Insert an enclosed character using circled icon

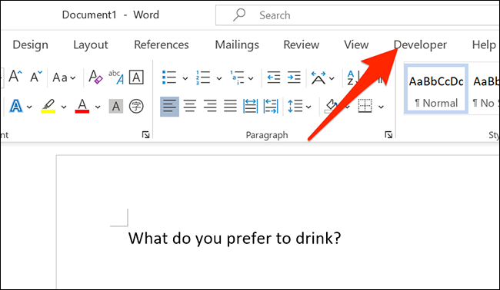click(x=136, y=106)
